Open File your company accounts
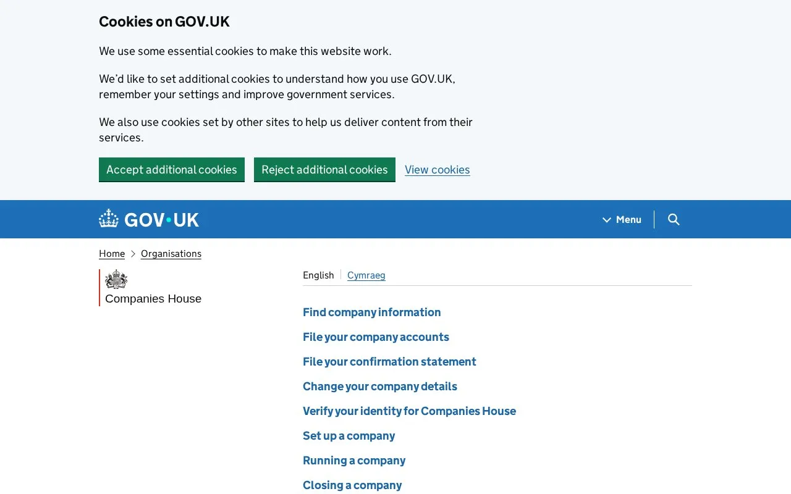791x494 pixels. pos(376,337)
